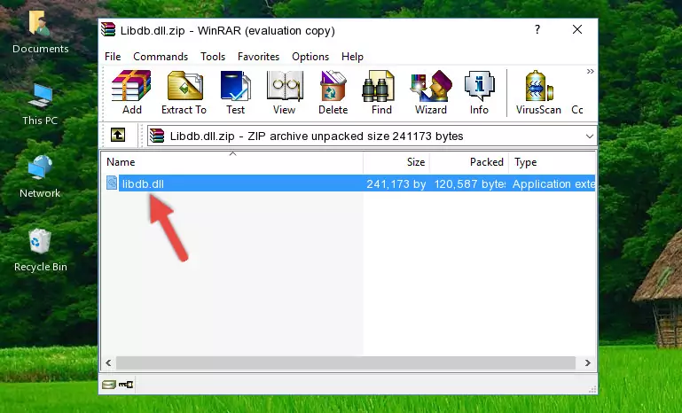Close the WinRAR window
Viewport: 682px width, 413px height.
577,29
